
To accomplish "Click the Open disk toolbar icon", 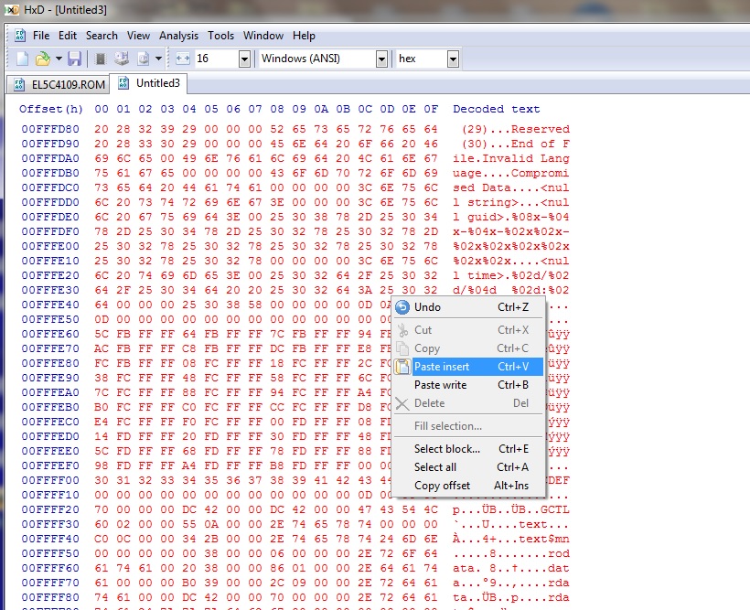I will pos(122,59).
